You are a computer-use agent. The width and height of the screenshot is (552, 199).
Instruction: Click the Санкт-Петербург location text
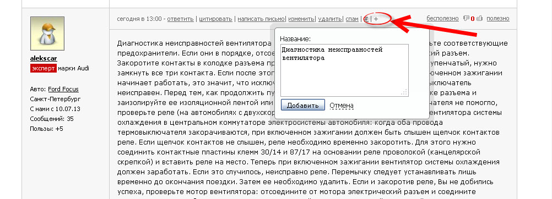pyautogui.click(x=55, y=99)
